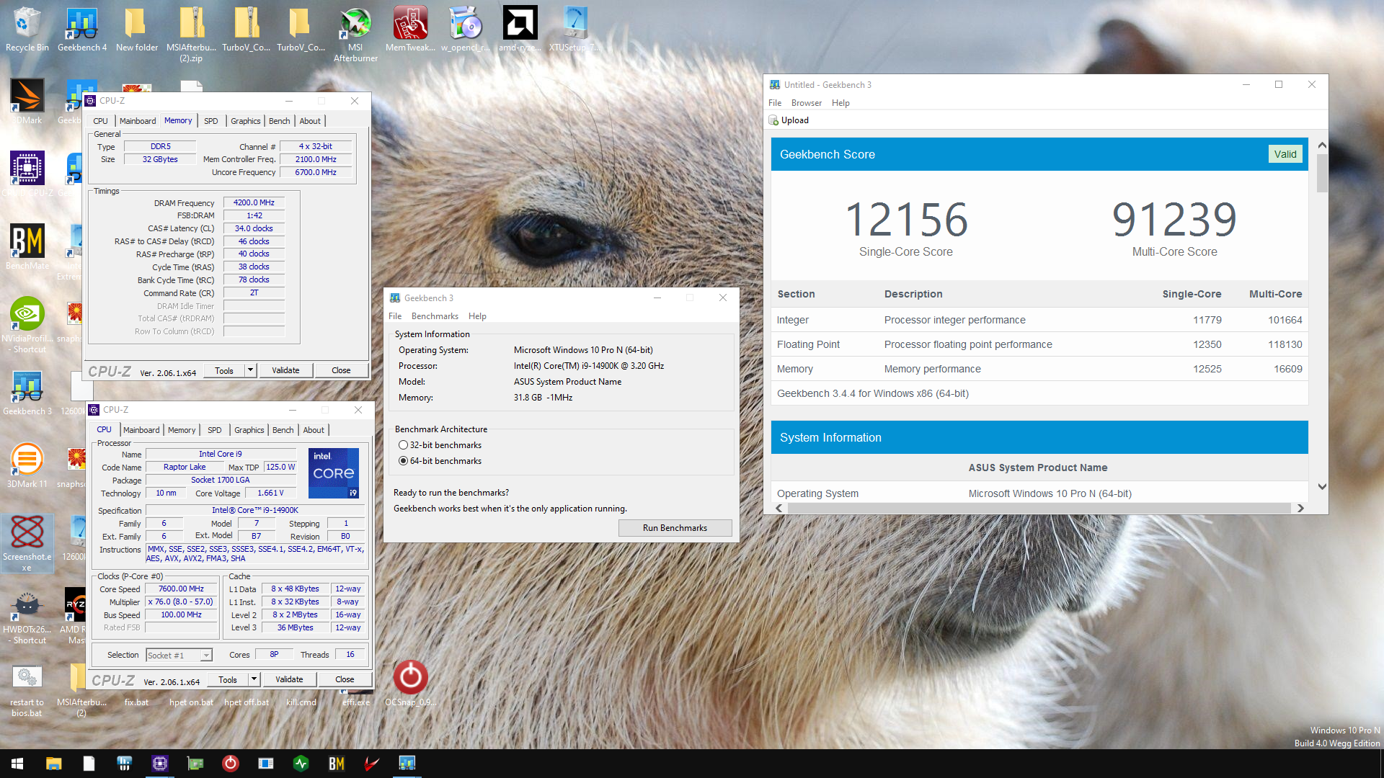Open Browser menu in Geekbench results window
Image resolution: width=1384 pixels, height=778 pixels.
pos(806,103)
